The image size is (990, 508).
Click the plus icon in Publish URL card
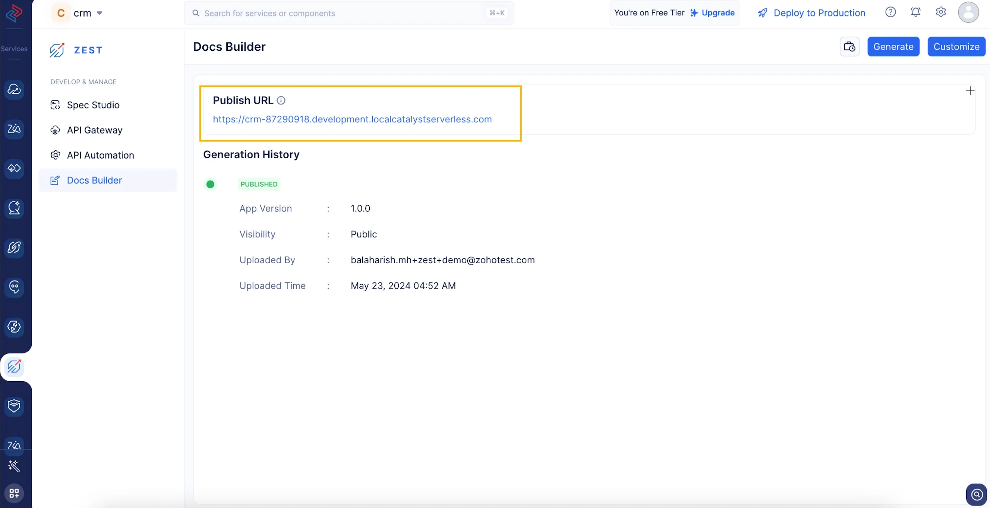coord(970,91)
